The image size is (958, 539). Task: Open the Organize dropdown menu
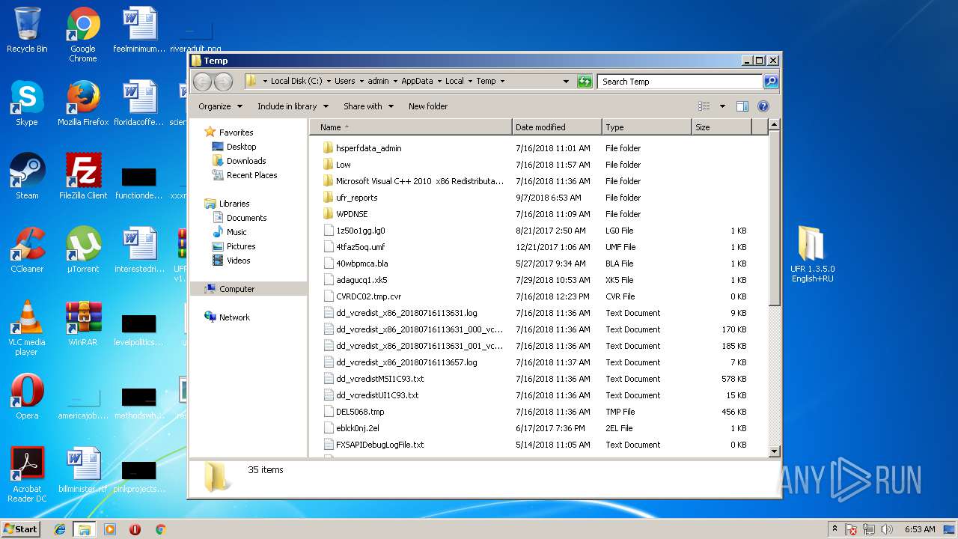tap(220, 106)
